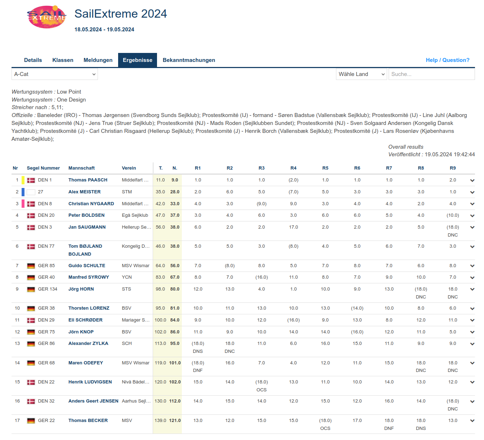Click the SailExtreme logo image

[x=47, y=17]
